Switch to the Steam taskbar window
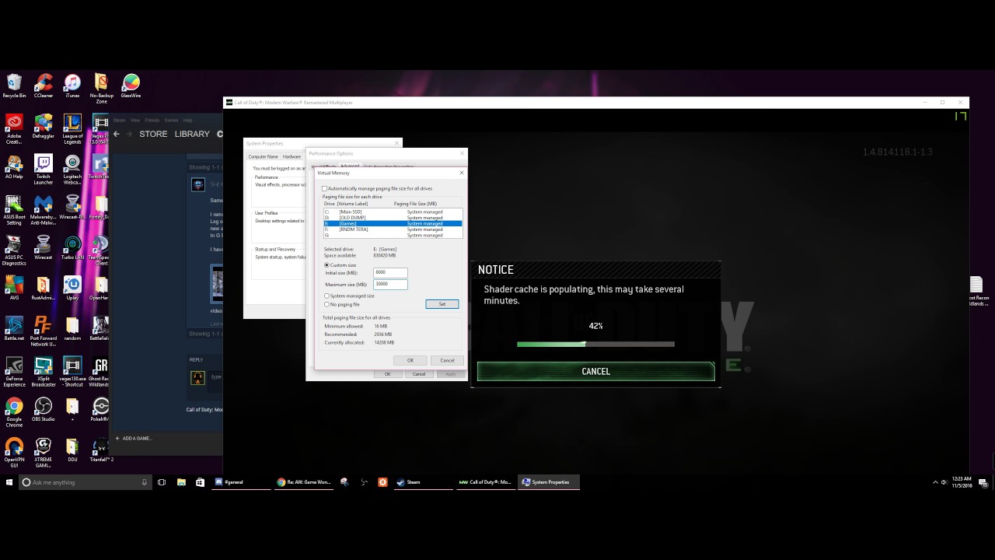995x560 pixels. [x=424, y=482]
